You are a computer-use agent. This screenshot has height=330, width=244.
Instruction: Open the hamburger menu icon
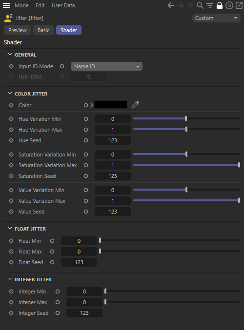click(x=6, y=5)
